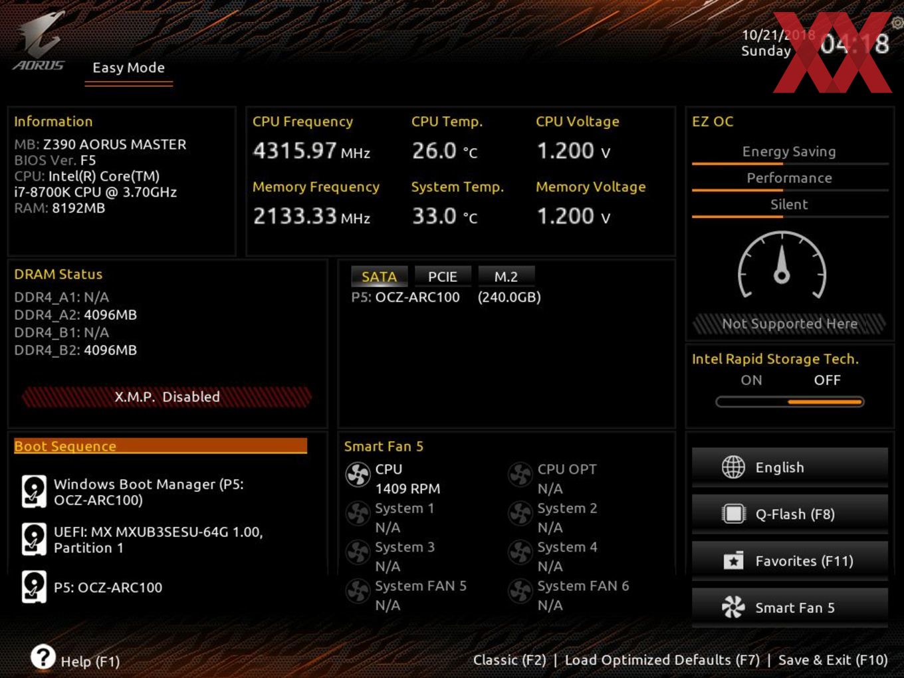Click the Help question mark icon
Screen dimensions: 904x678
(x=43, y=657)
